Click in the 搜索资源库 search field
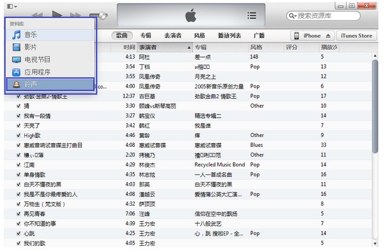The width and height of the screenshot is (384, 252). pos(331,16)
